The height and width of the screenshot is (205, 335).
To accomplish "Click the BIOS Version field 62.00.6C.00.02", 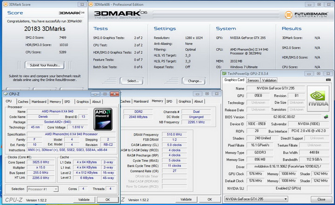I will (284, 117).
